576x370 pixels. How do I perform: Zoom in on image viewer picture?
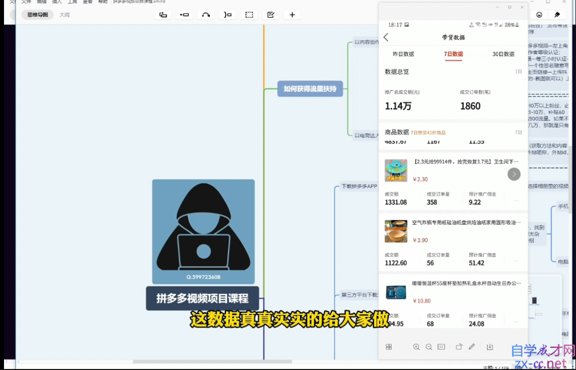[416, 347]
